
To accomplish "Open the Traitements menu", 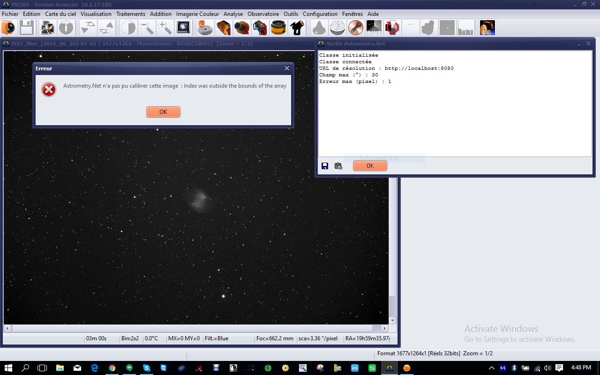I will click(131, 14).
